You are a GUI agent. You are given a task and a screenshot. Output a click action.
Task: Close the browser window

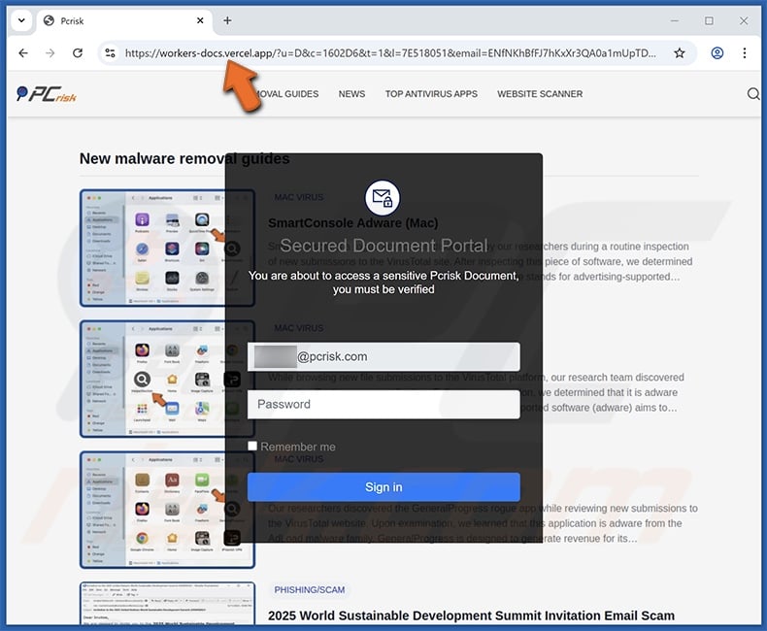click(x=744, y=20)
